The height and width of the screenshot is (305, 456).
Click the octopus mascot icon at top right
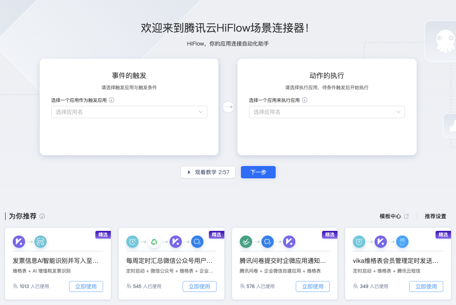444,41
